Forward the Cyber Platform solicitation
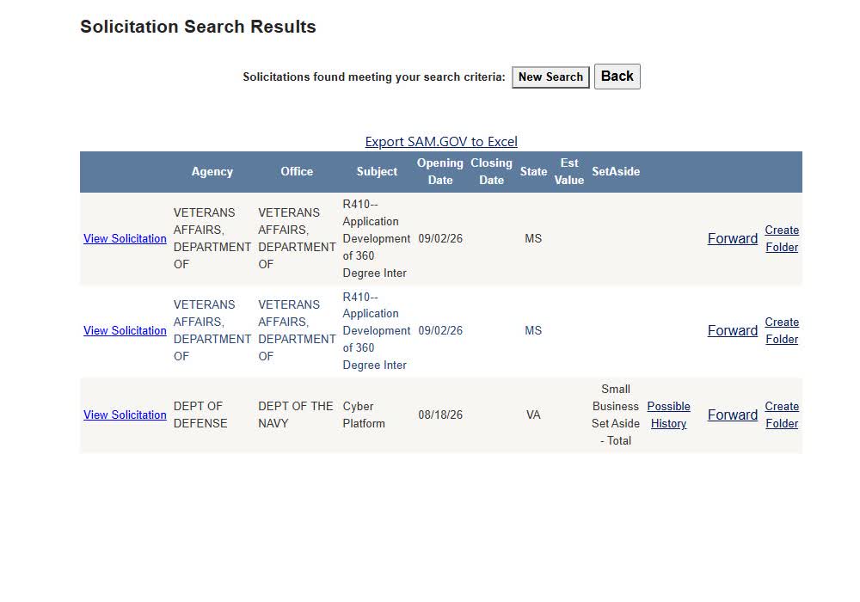This screenshot has width=860, height=602. pos(732,415)
